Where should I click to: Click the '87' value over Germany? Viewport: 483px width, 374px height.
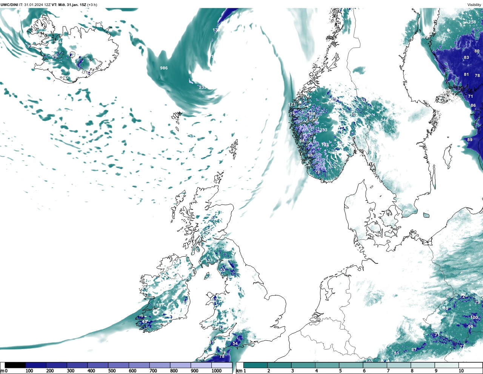pos(414,350)
